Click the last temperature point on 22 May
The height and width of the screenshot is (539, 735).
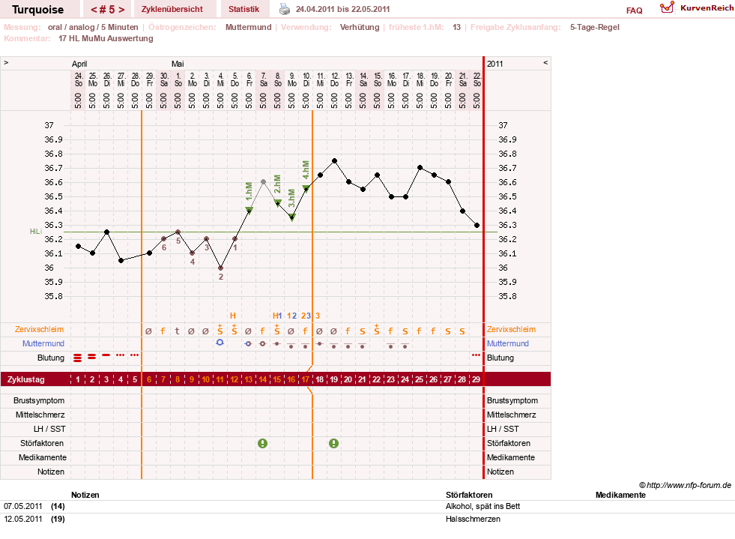477,225
